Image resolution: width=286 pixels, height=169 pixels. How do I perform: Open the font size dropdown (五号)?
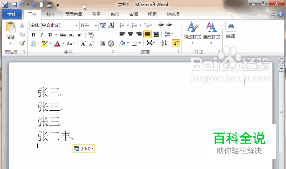[96, 25]
